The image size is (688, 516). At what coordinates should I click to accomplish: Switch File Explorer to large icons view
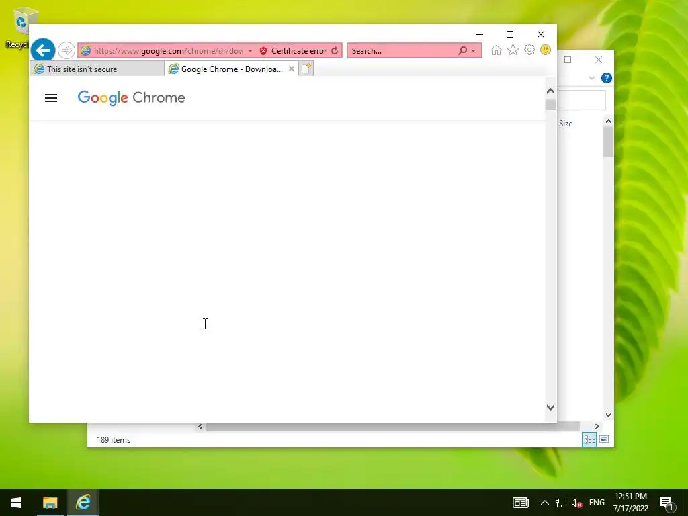[x=604, y=439]
